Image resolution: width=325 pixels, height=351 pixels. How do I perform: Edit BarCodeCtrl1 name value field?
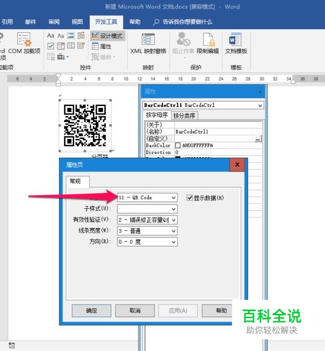coord(218,131)
